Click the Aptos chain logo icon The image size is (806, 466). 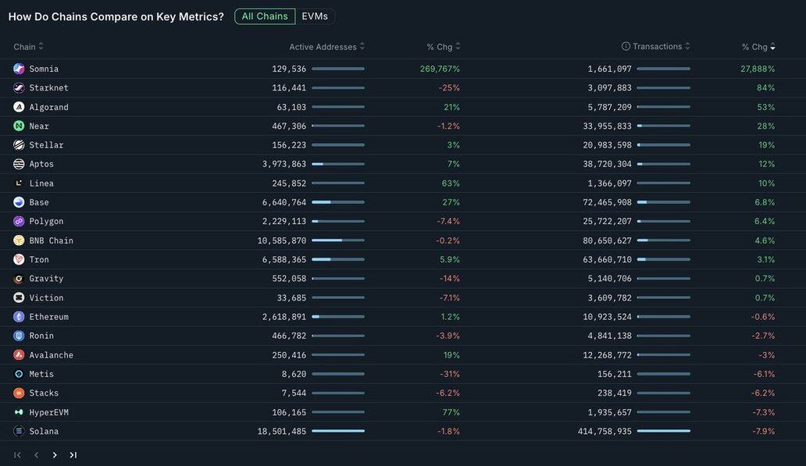point(19,164)
